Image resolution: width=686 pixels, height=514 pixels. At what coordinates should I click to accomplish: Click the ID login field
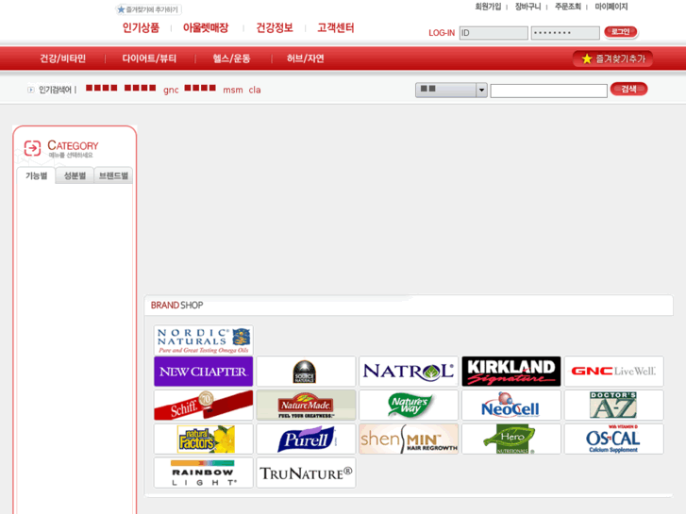(x=494, y=33)
